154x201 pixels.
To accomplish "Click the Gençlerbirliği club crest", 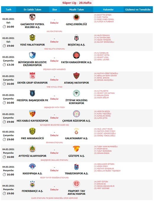I will (x=77, y=17).
